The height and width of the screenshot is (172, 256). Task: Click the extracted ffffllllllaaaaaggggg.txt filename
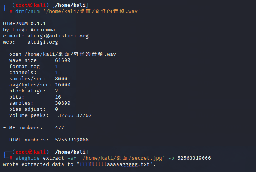tap(116, 164)
